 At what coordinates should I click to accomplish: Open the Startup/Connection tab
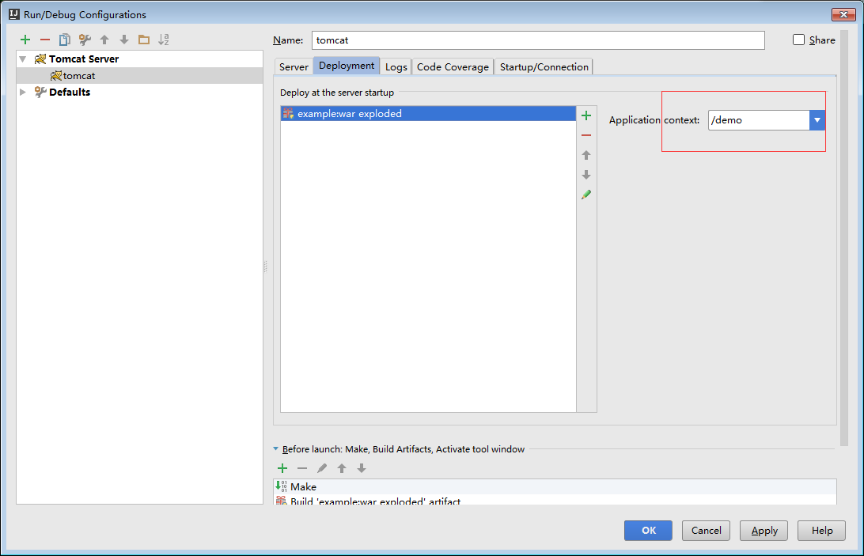click(x=544, y=66)
